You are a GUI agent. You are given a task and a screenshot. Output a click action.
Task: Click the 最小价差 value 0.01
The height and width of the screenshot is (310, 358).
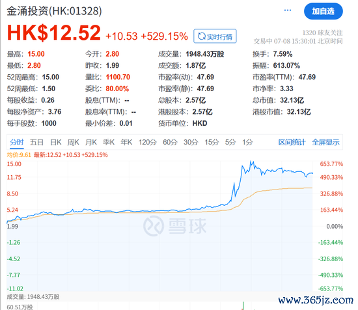(126, 123)
